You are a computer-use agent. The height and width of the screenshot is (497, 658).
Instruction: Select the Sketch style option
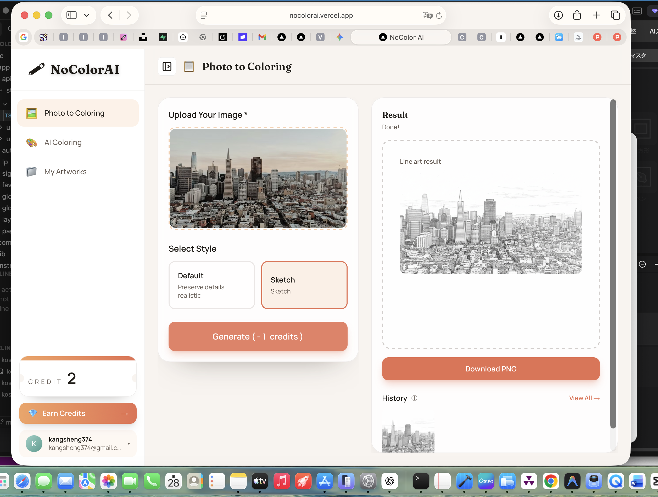304,285
